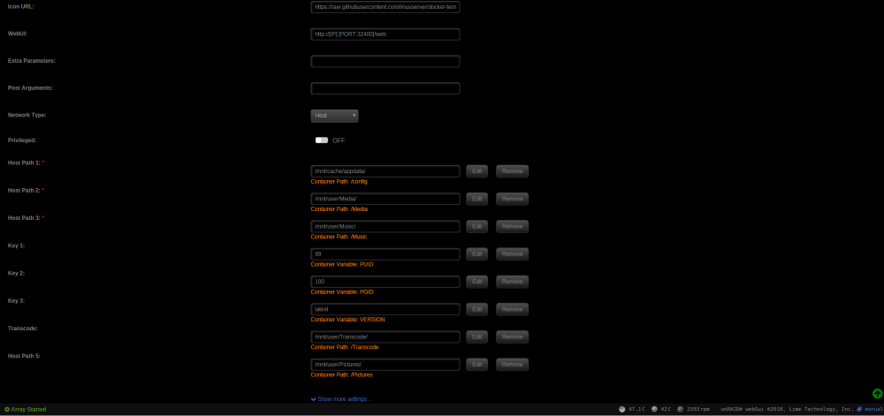The width and height of the screenshot is (884, 416).
Task: Click the 2393 rpm fan reading
Action: click(698, 409)
